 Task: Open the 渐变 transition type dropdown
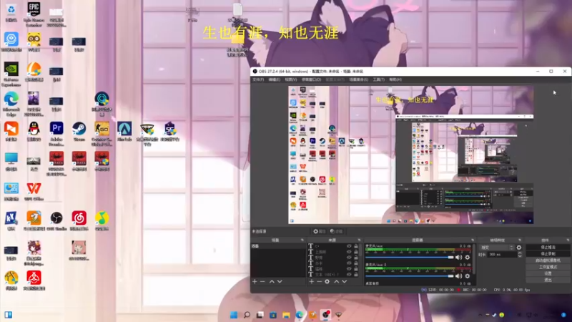pyautogui.click(x=496, y=248)
